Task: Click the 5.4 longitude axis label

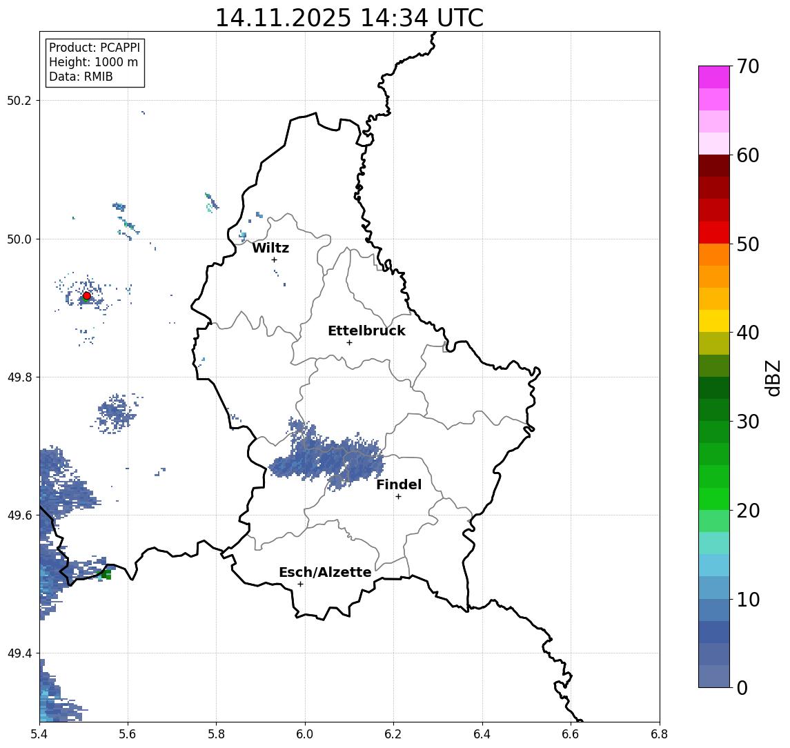Action: tap(39, 734)
